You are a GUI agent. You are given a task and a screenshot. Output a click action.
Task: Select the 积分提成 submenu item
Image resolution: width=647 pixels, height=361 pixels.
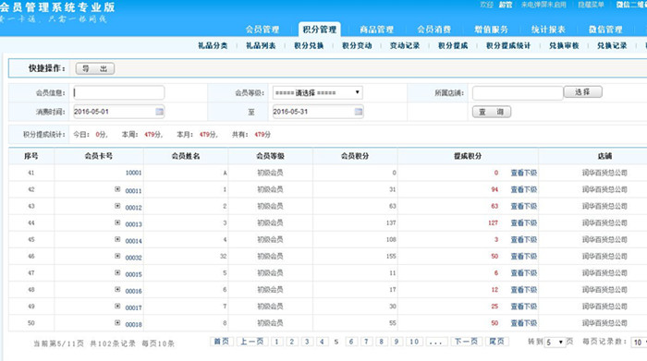[x=453, y=46]
